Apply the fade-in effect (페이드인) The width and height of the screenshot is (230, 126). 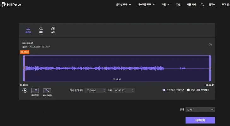pos(35,90)
